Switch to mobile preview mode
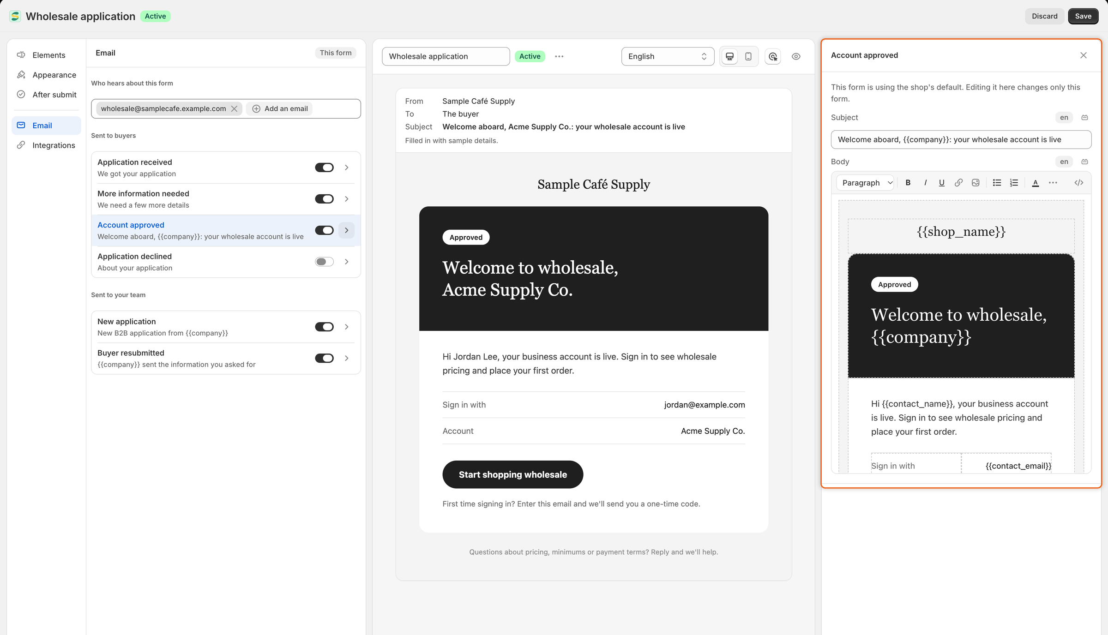Image resolution: width=1108 pixels, height=635 pixels. click(x=748, y=56)
